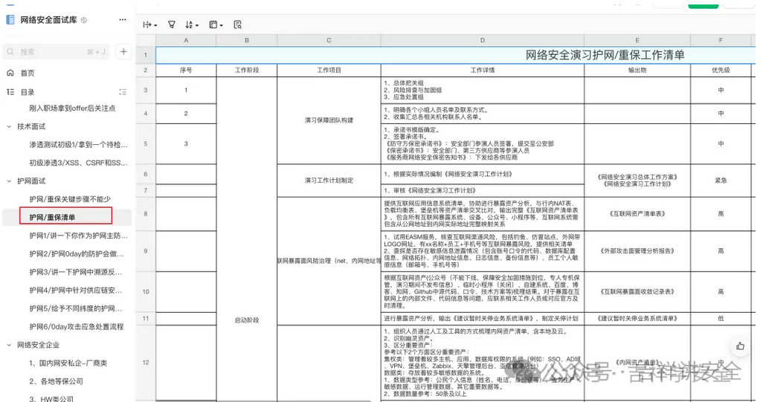Click the 《建议暂时关停业务系统清单》 cell
Image resolution: width=766 pixels, height=402 pixels.
pyautogui.click(x=637, y=318)
